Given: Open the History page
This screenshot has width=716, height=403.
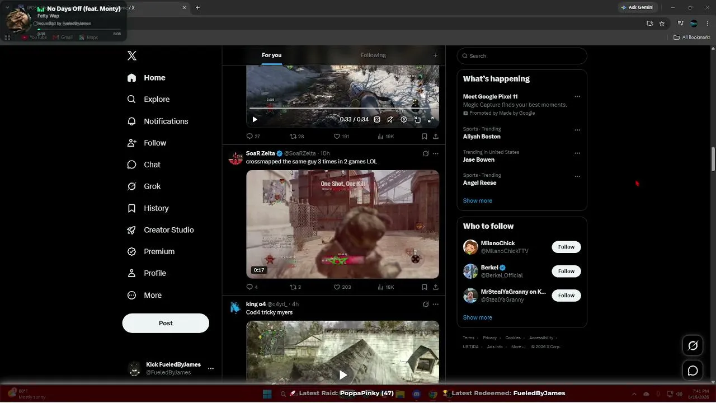Looking at the screenshot, I should click(148, 208).
